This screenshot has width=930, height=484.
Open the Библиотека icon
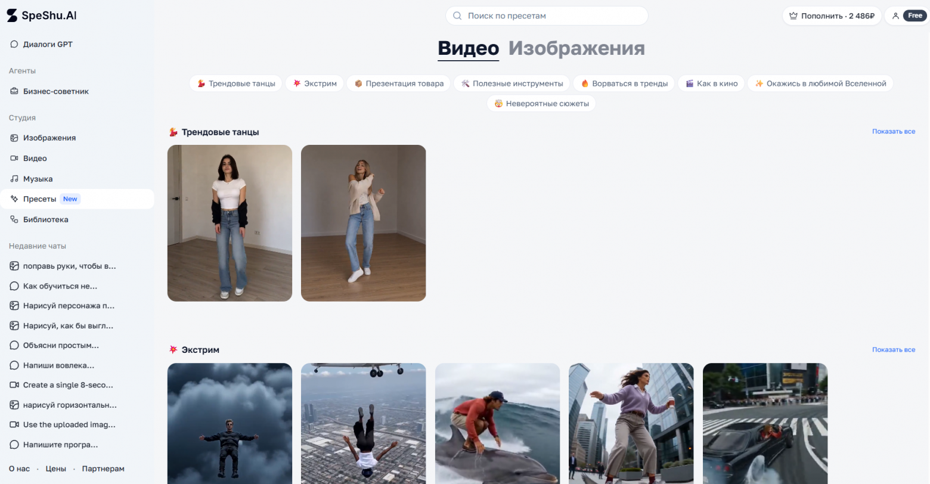tap(14, 219)
